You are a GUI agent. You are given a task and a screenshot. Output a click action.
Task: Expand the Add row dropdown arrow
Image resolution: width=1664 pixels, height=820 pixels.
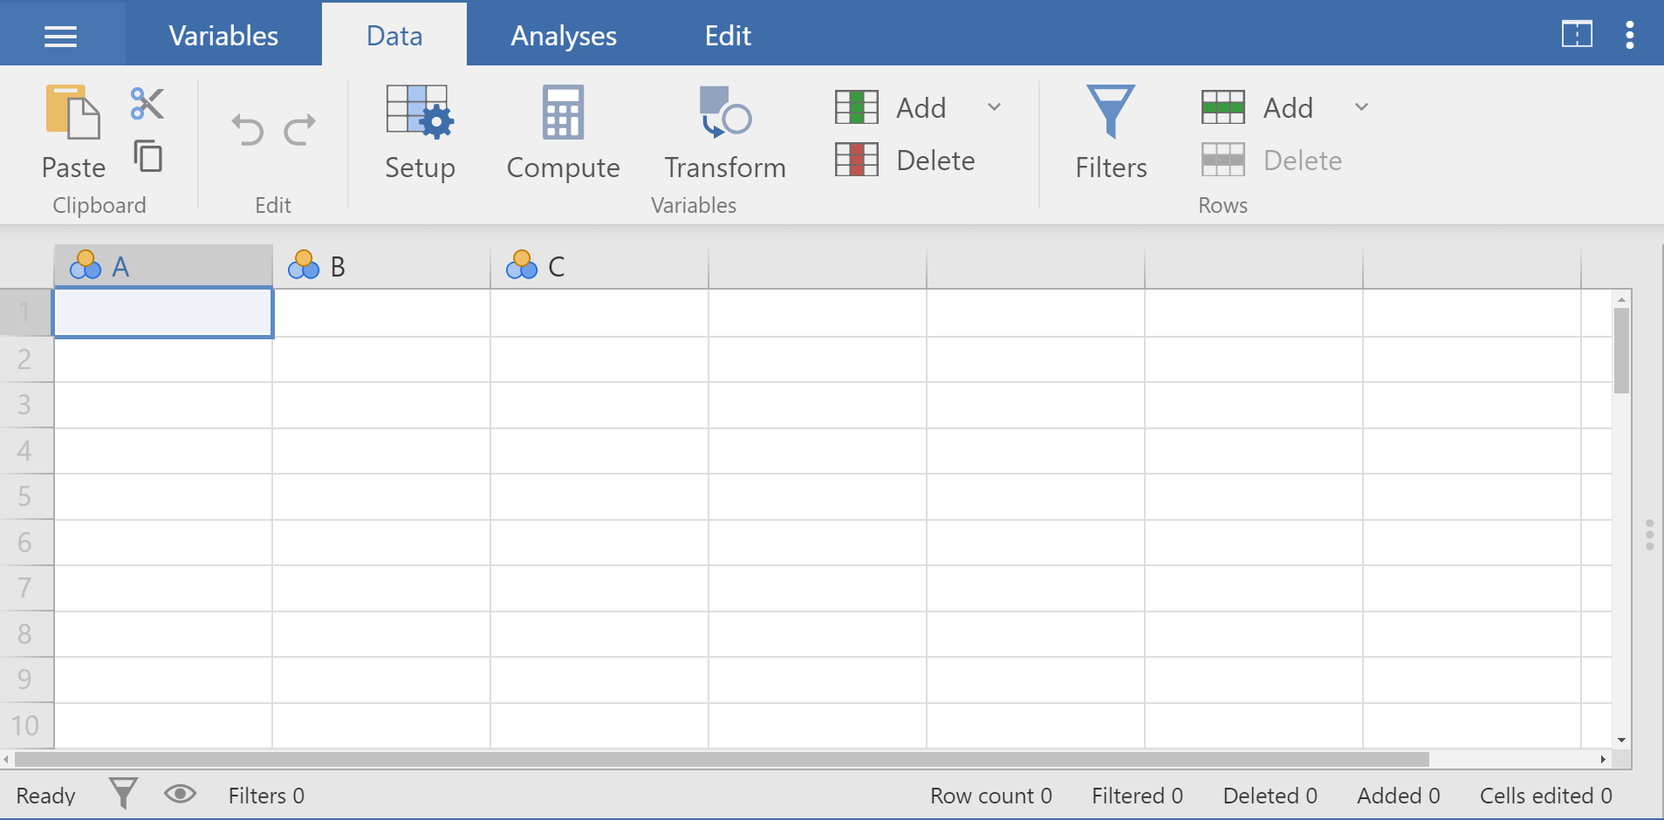coord(1361,107)
